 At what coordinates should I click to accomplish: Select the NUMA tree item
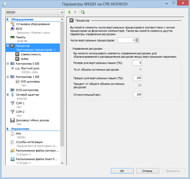pos(24,59)
